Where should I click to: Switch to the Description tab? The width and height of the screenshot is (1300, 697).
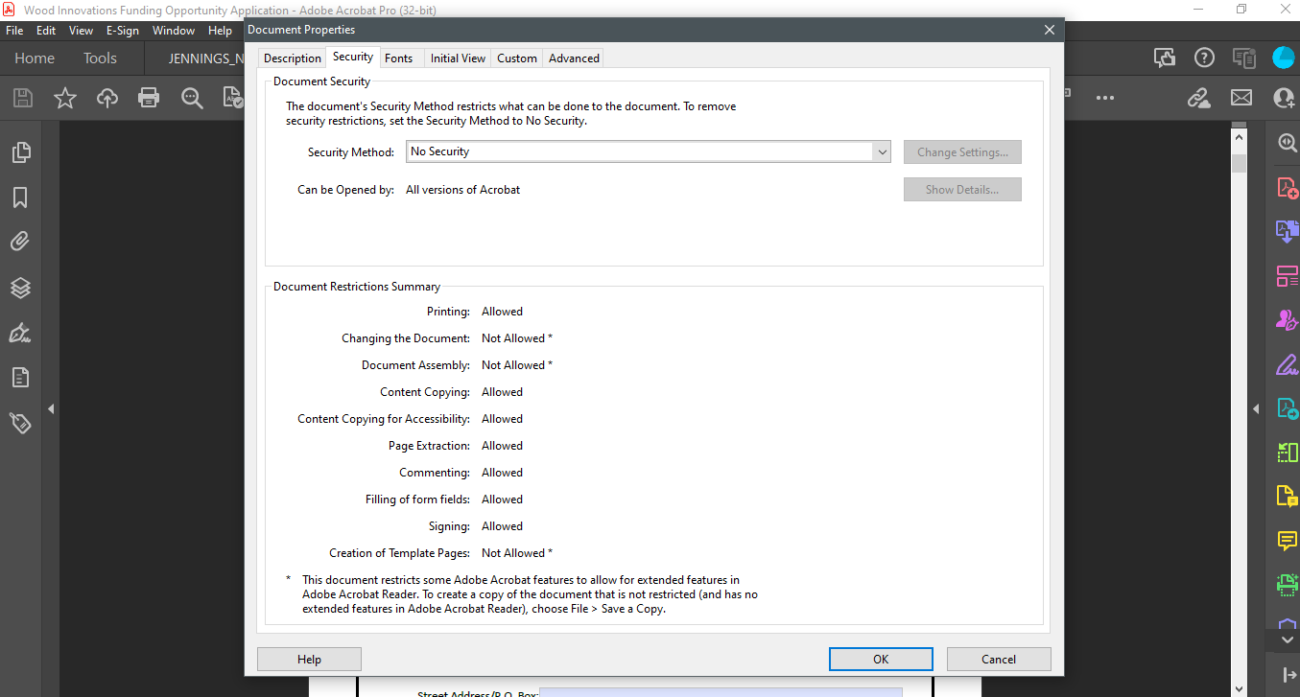[292, 58]
